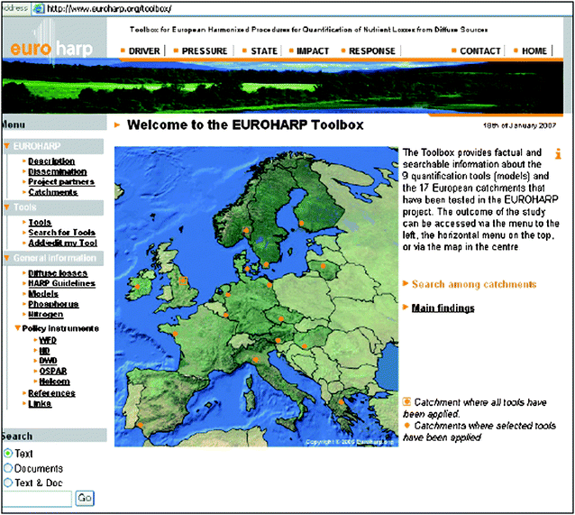Click the square catchment marker in England
This screenshot has width=575, height=515.
point(183,280)
